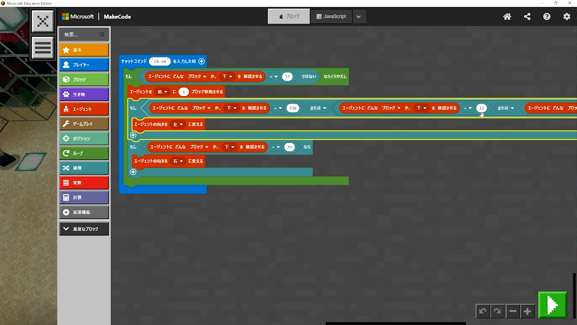This screenshot has height=325, width=577.
Task: Zoom out with the minus button
Action: pos(513,311)
